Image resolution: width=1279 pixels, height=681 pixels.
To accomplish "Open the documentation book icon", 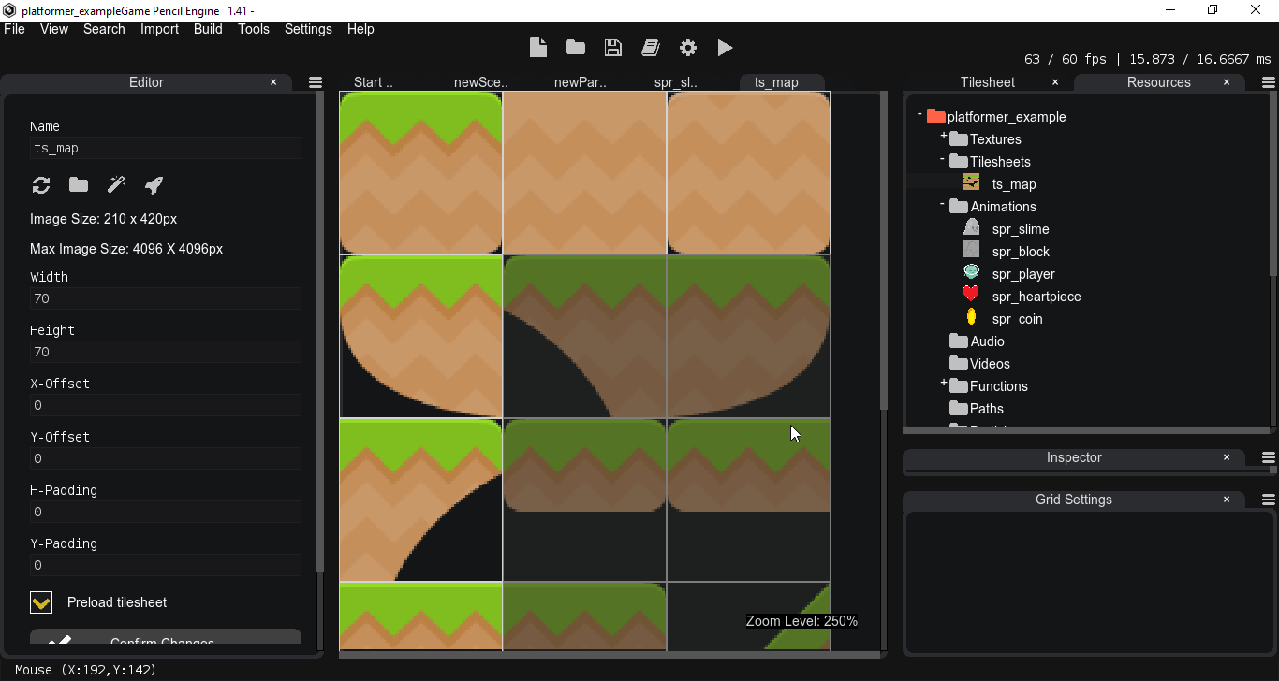I will (651, 48).
